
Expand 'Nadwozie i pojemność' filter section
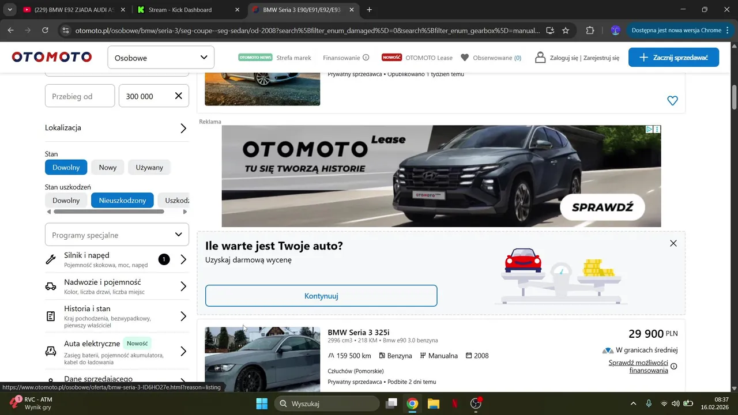(x=117, y=286)
